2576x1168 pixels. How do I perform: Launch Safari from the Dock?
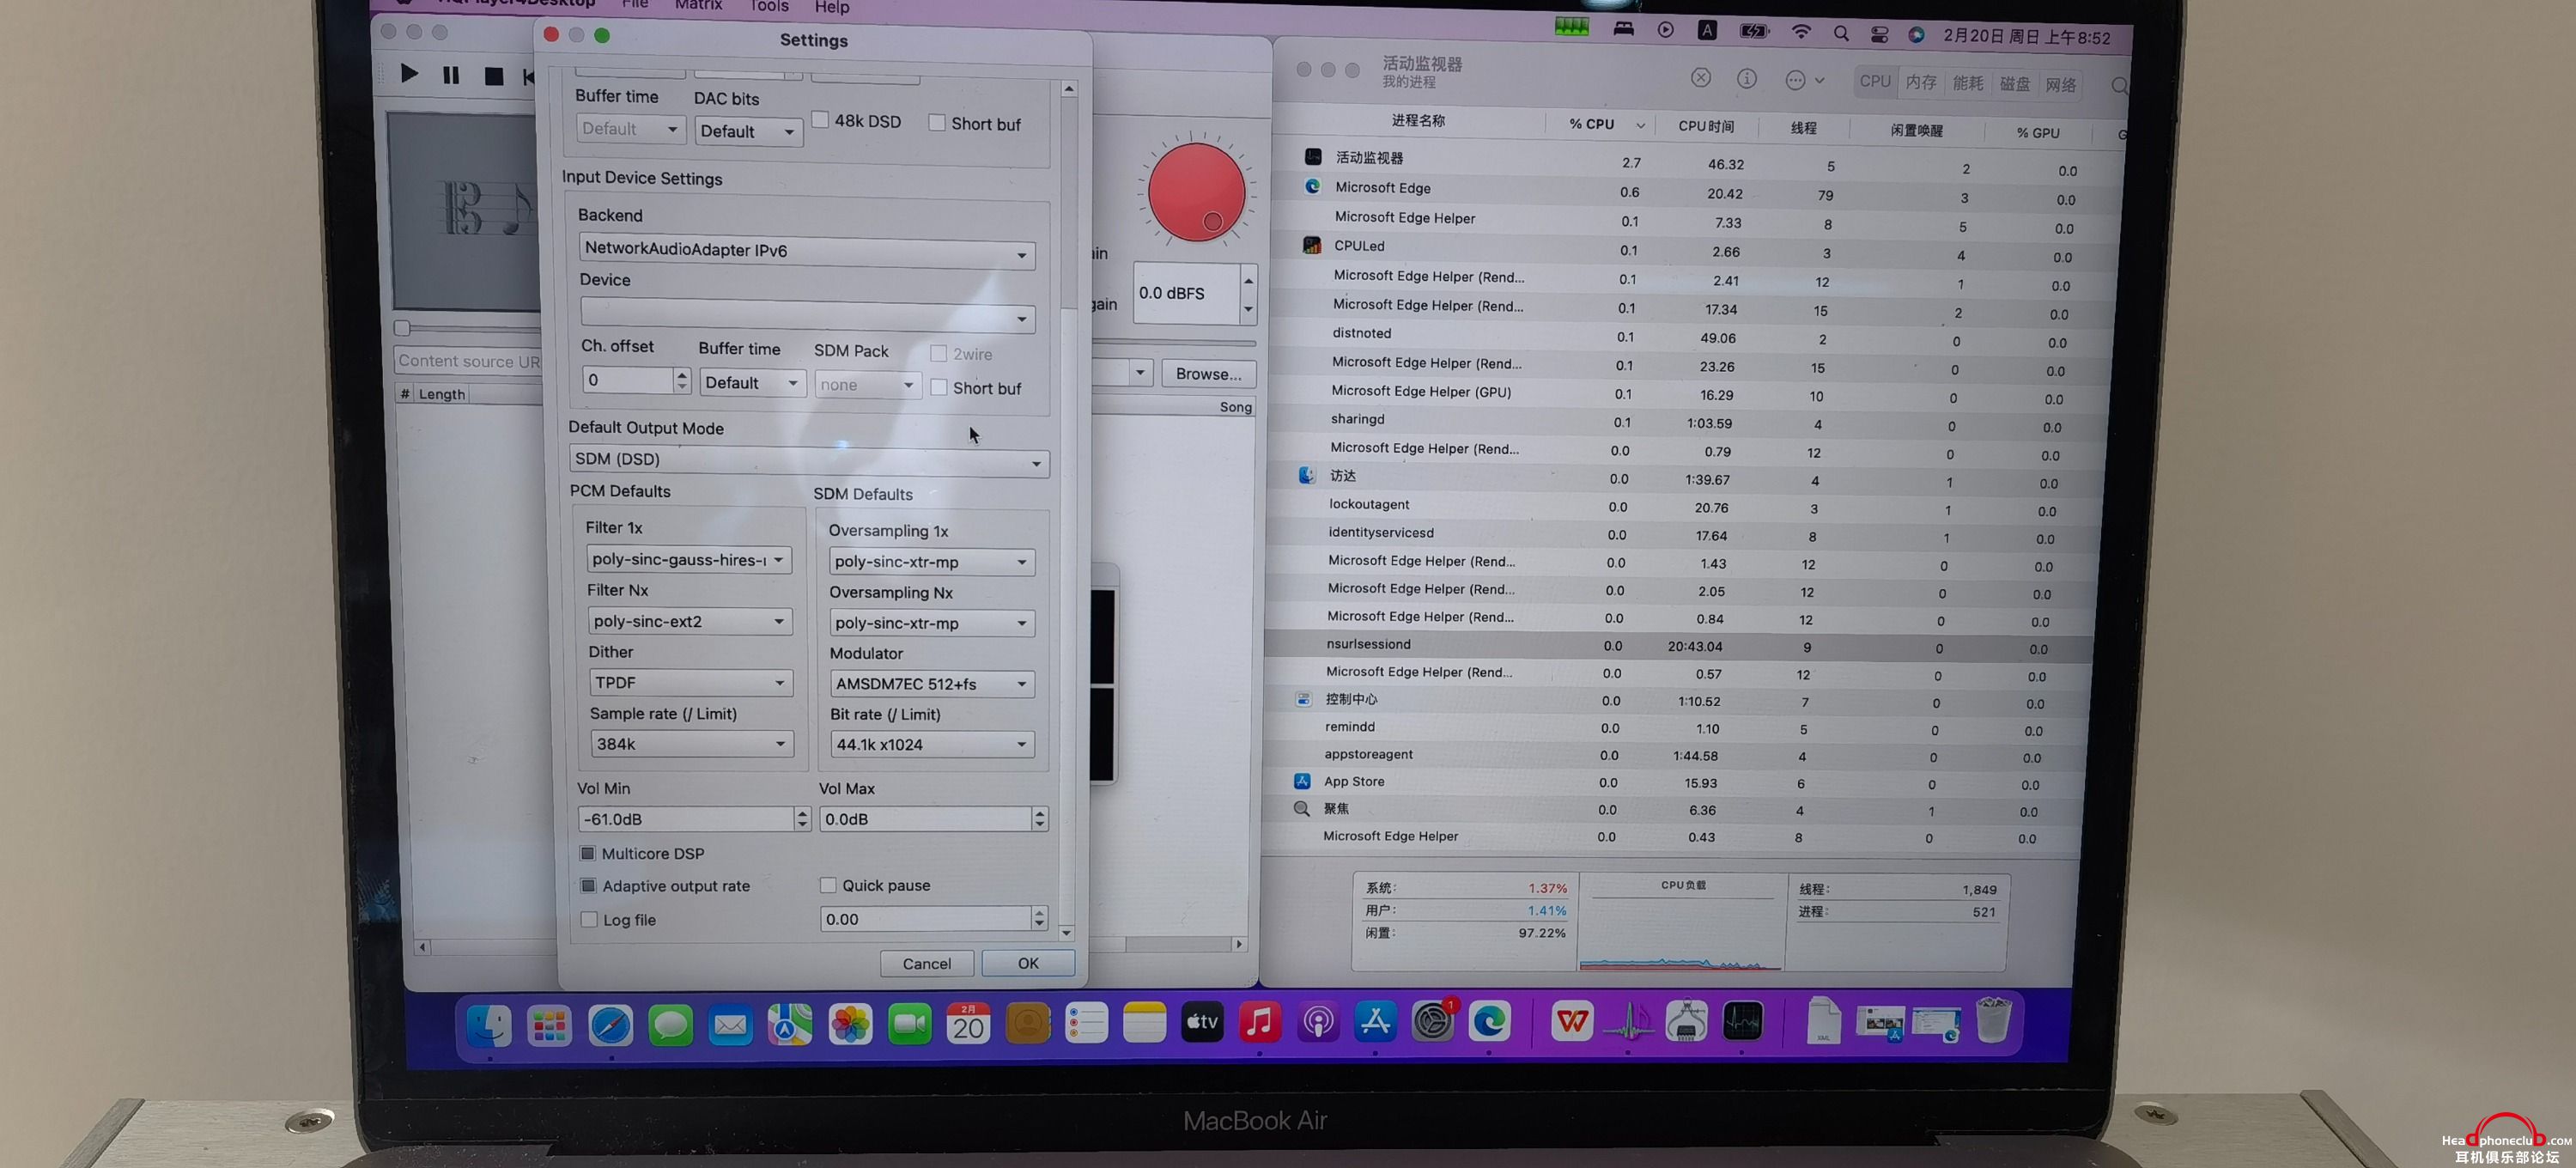610,1025
